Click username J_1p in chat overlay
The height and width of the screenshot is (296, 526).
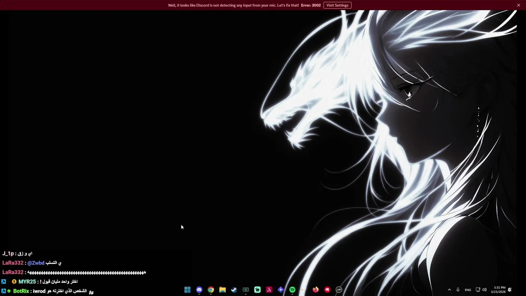(8, 254)
